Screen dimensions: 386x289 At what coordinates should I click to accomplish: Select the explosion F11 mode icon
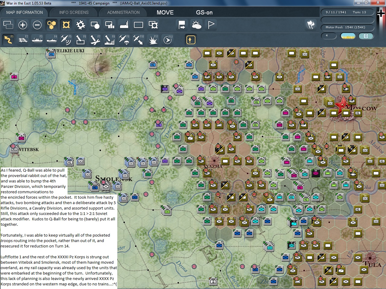(x=153, y=40)
